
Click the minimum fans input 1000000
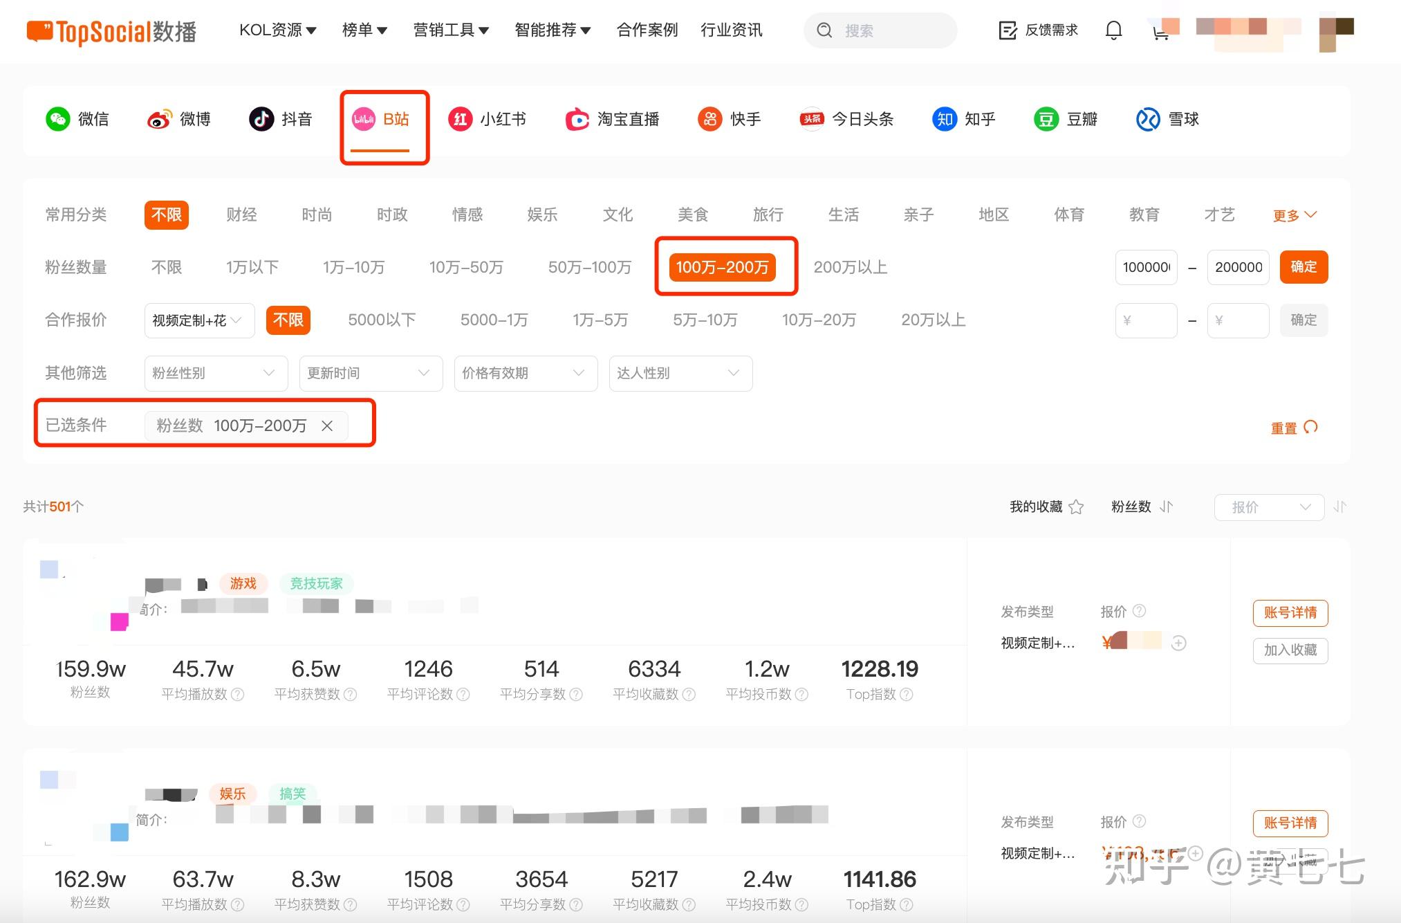(x=1146, y=267)
